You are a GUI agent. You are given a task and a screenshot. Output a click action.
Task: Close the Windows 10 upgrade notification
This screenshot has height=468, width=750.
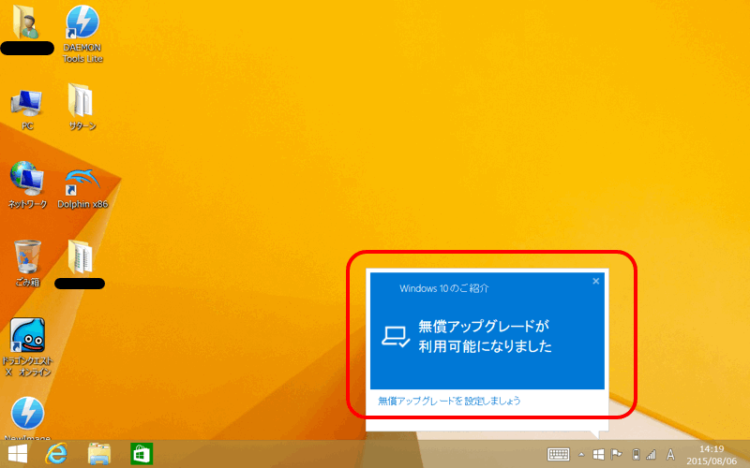(x=595, y=281)
